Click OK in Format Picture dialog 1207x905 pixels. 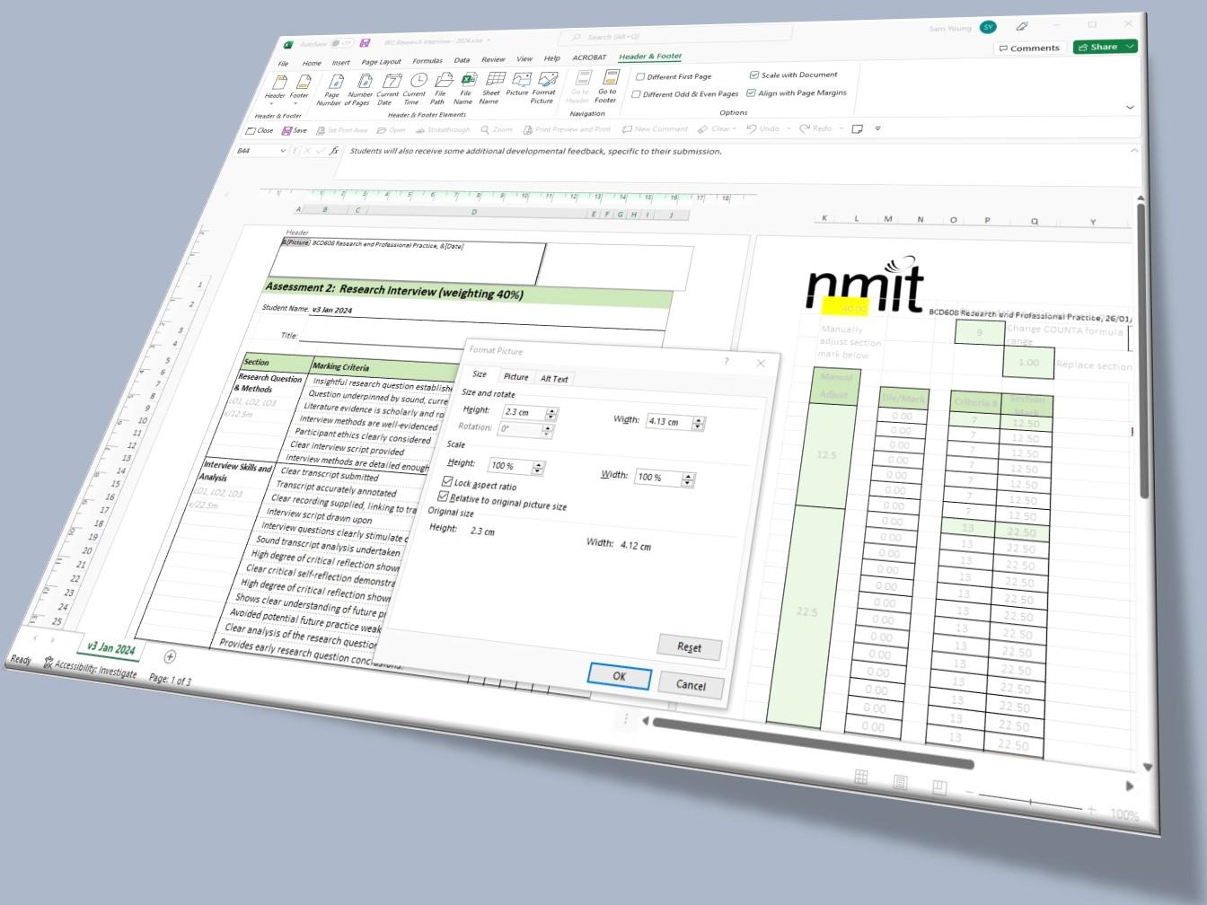click(619, 676)
